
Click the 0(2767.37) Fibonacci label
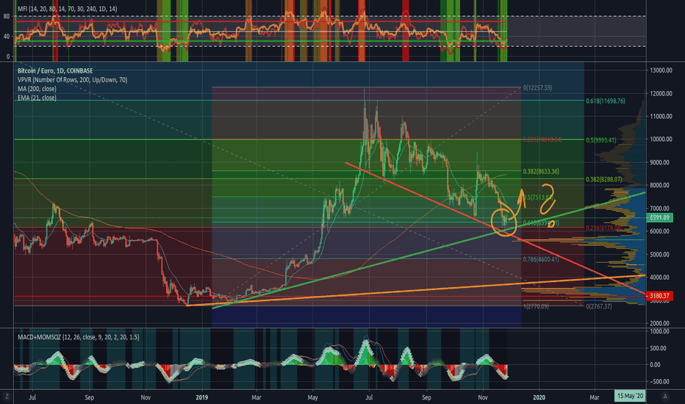pyautogui.click(x=599, y=306)
